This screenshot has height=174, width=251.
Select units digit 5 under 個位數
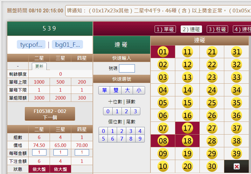tap(103, 139)
